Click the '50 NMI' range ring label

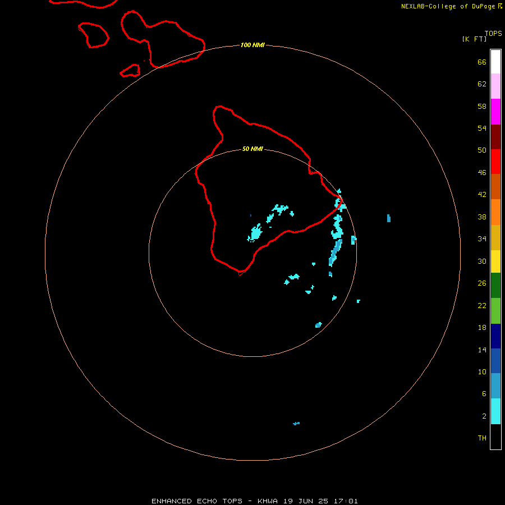tap(252, 149)
